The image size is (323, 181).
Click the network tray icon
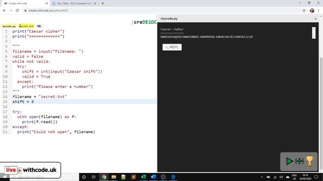275,177
